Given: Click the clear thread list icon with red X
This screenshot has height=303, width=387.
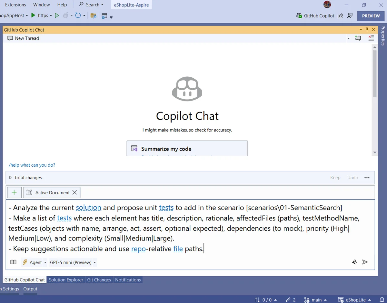Looking at the screenshot, I should (371, 38).
